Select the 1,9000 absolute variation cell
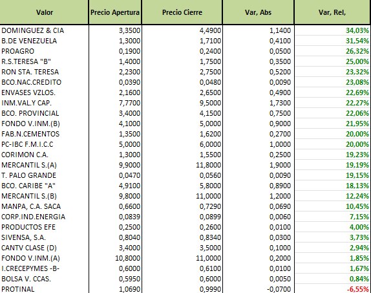Viewport: 371px width, 293px height. [259, 165]
